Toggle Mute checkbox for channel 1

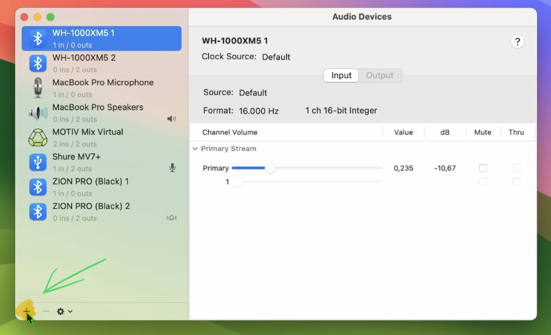(x=483, y=181)
